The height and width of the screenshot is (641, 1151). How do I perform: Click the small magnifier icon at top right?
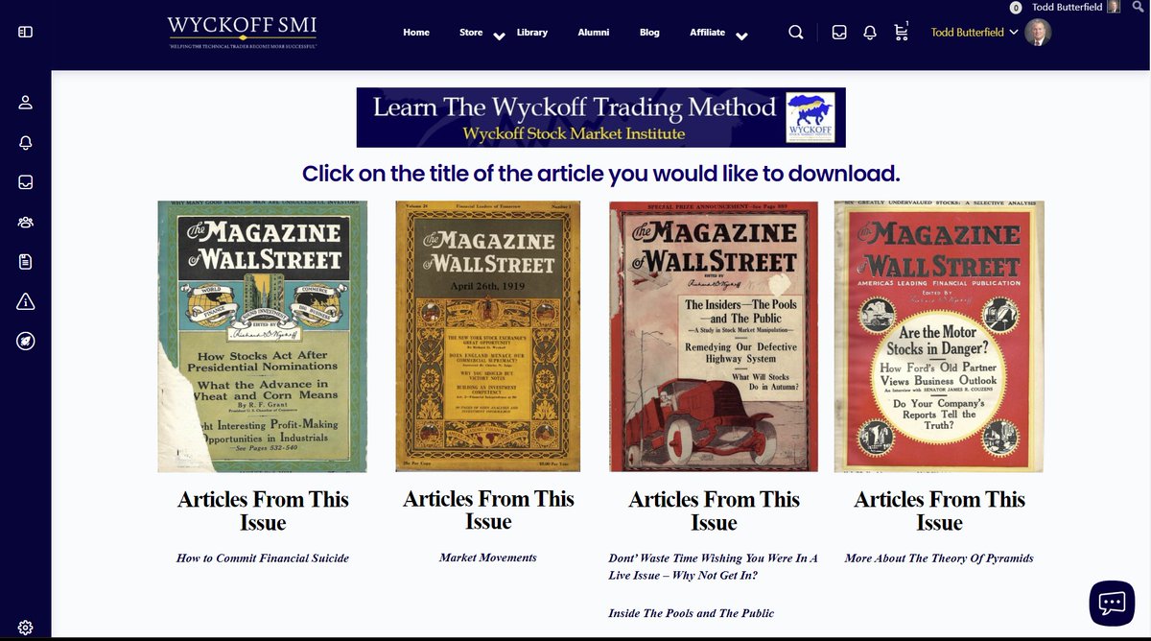point(1139,7)
